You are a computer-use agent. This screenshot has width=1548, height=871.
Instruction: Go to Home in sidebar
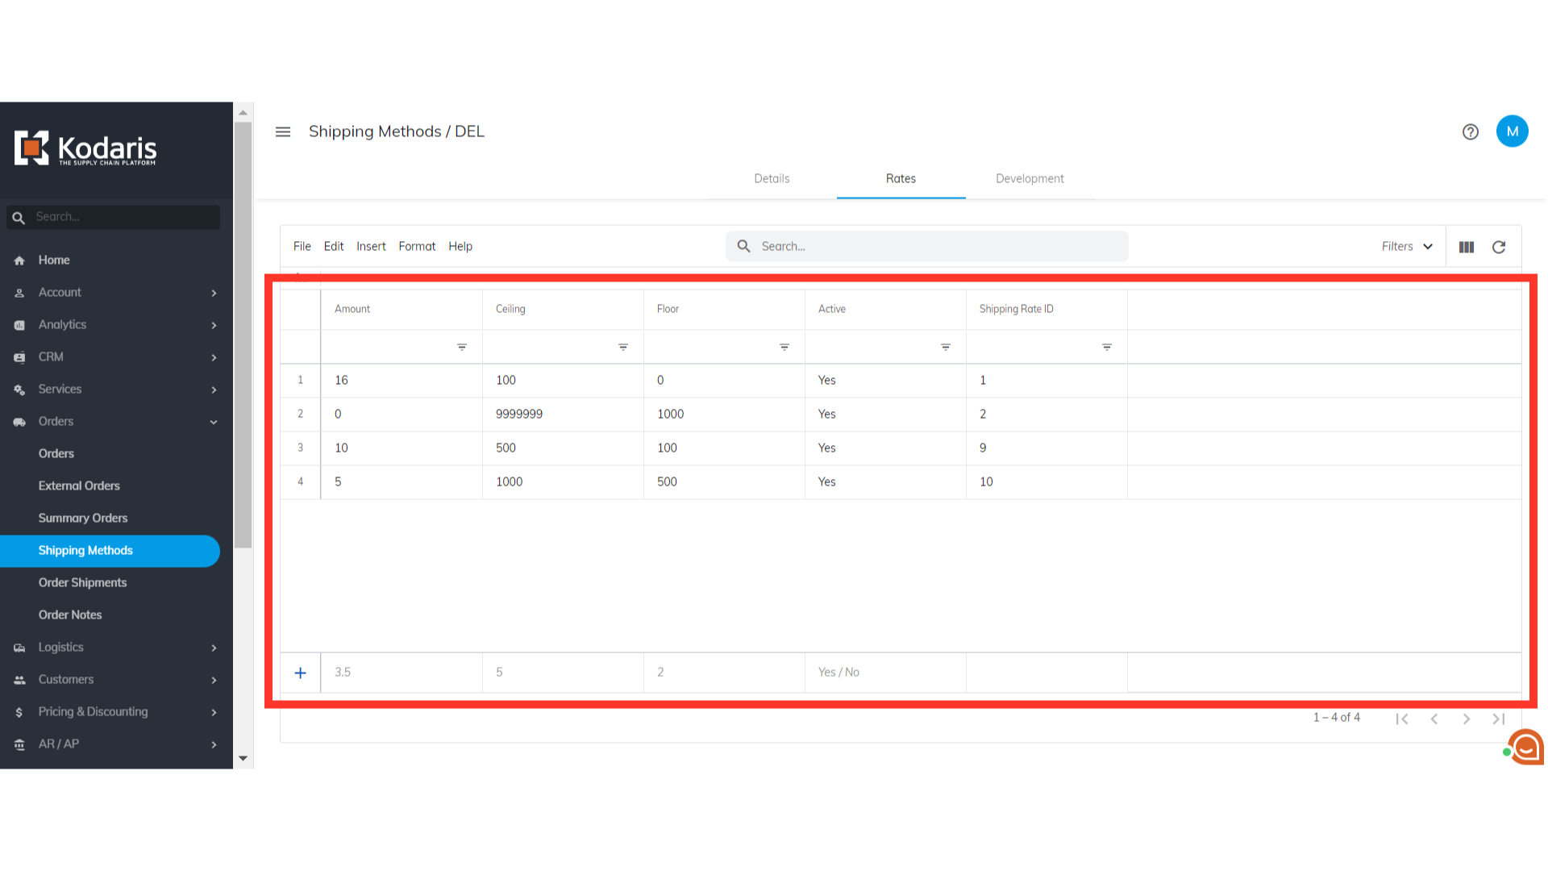click(54, 260)
